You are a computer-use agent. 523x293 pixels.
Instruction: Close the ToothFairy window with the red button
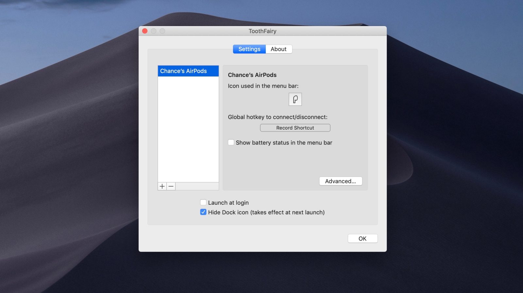click(145, 31)
